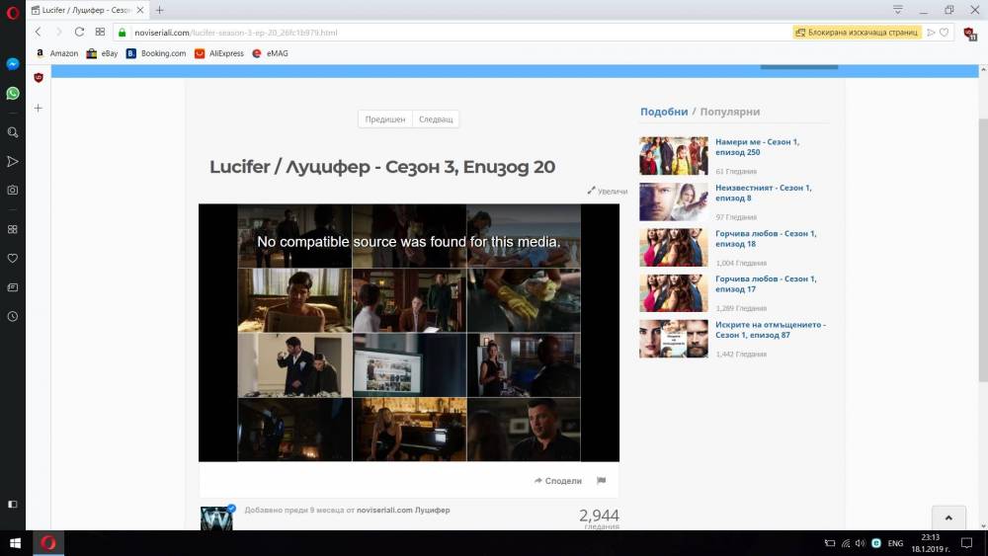Screen dimensions: 988x556
Task: Switch to Подобни tab
Action: pyautogui.click(x=664, y=112)
